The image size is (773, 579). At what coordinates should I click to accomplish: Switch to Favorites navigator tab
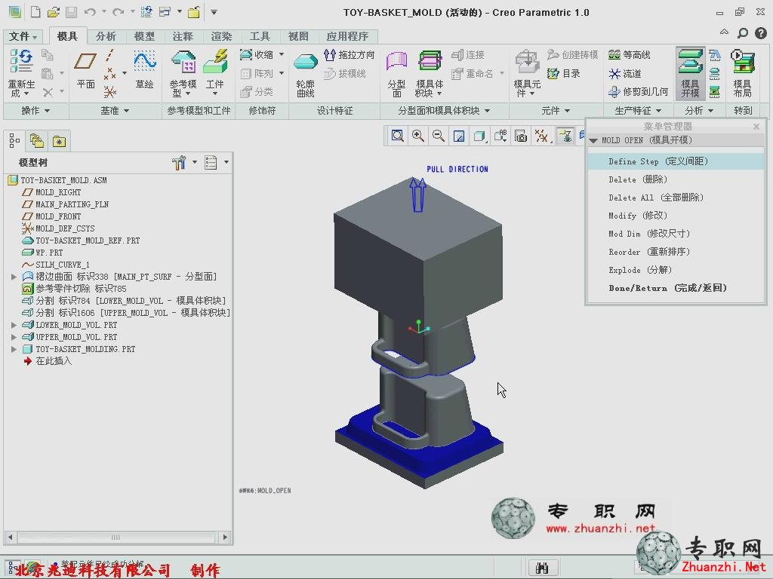59,142
